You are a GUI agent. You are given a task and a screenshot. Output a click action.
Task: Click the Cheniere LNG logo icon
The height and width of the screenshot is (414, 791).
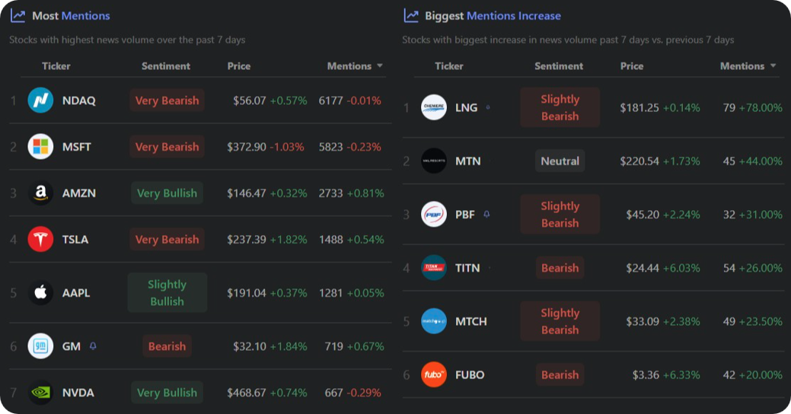(x=433, y=107)
